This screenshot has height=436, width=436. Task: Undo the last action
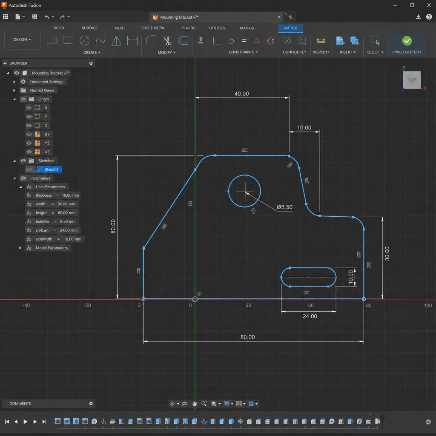(47, 17)
